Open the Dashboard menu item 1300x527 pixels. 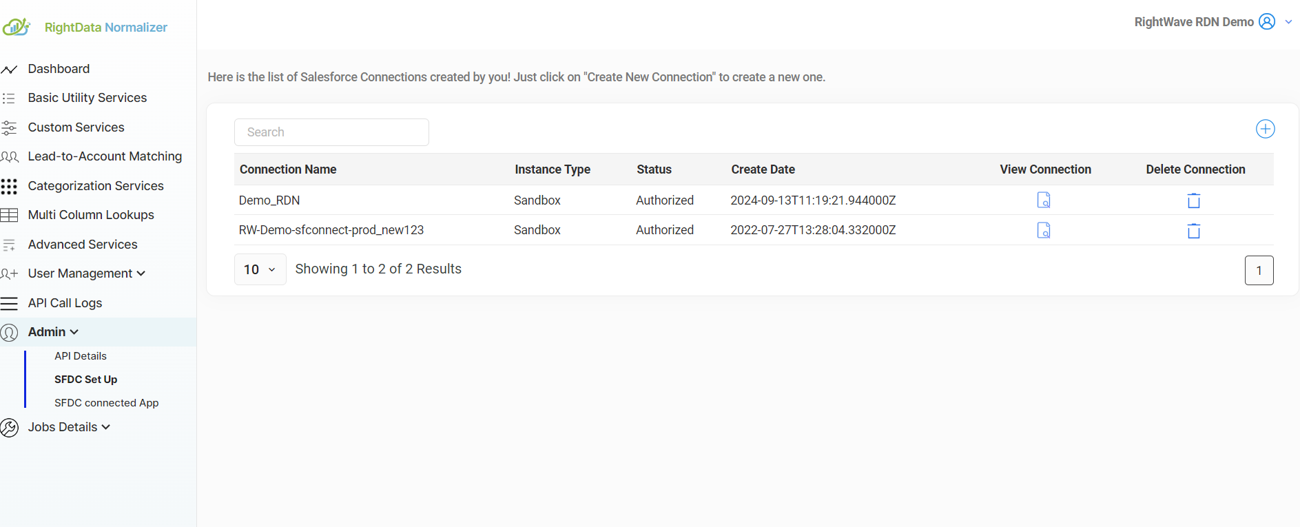point(59,69)
